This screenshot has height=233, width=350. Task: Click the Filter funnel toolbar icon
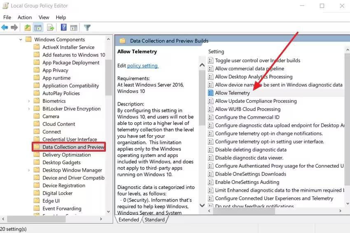tap(87, 28)
